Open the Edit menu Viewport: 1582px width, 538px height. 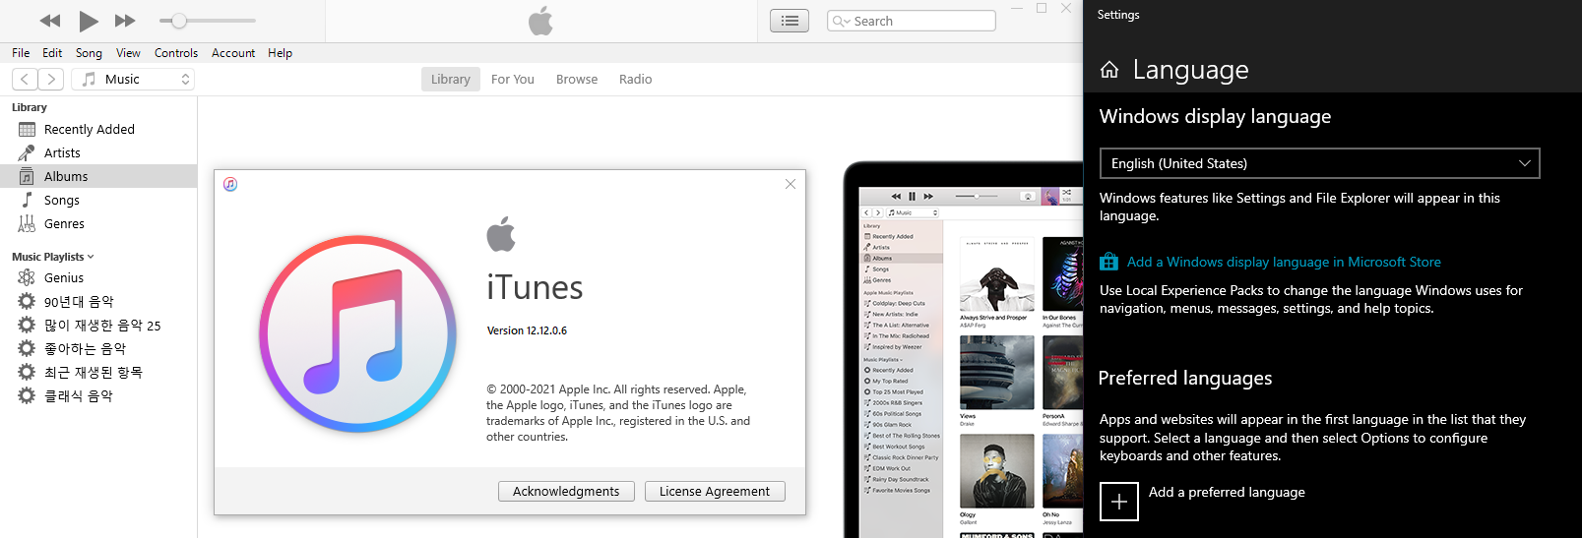tap(52, 53)
